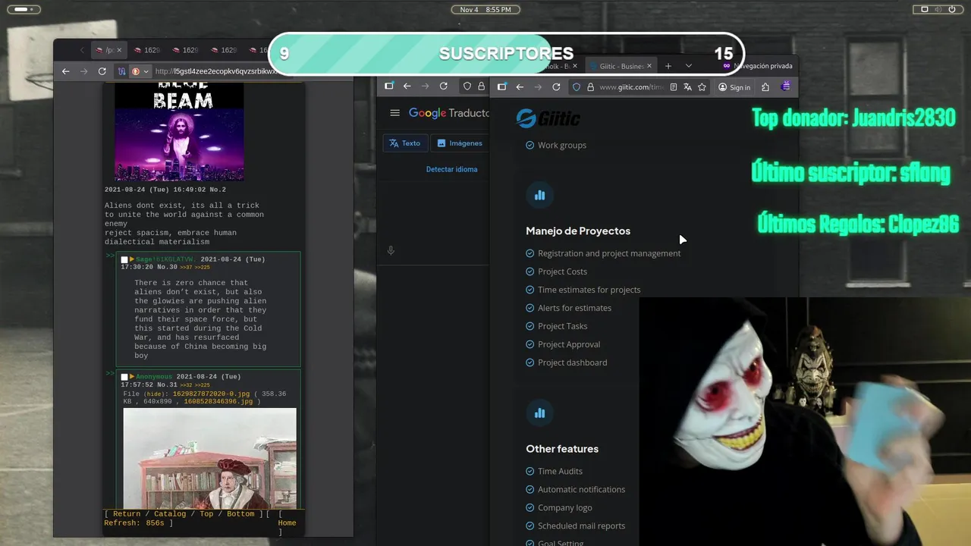Open dropdown arrow beside onion icon in address bar

[146, 71]
